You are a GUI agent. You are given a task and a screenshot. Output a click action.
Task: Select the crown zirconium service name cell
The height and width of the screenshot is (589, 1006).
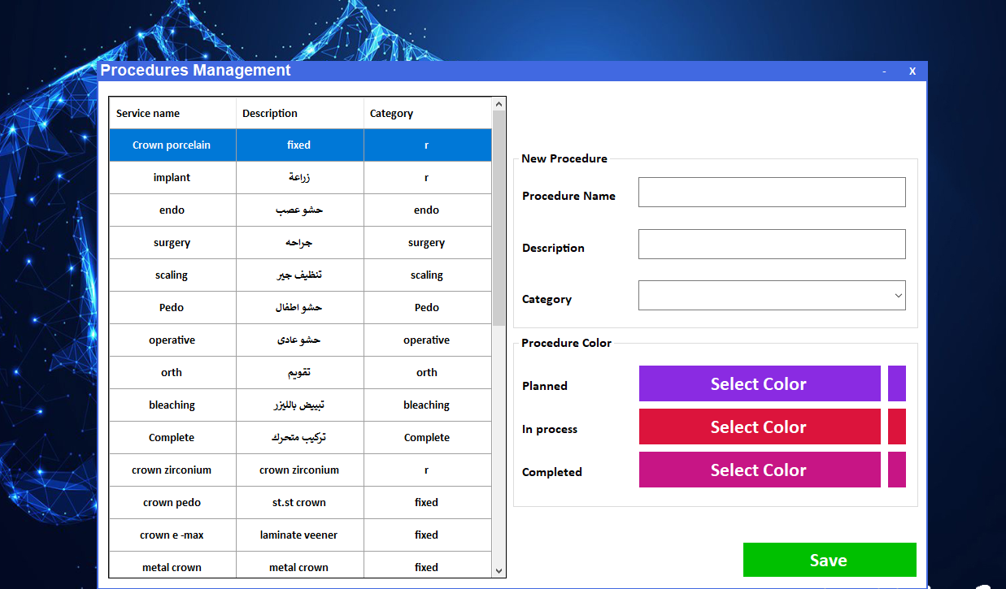click(172, 470)
